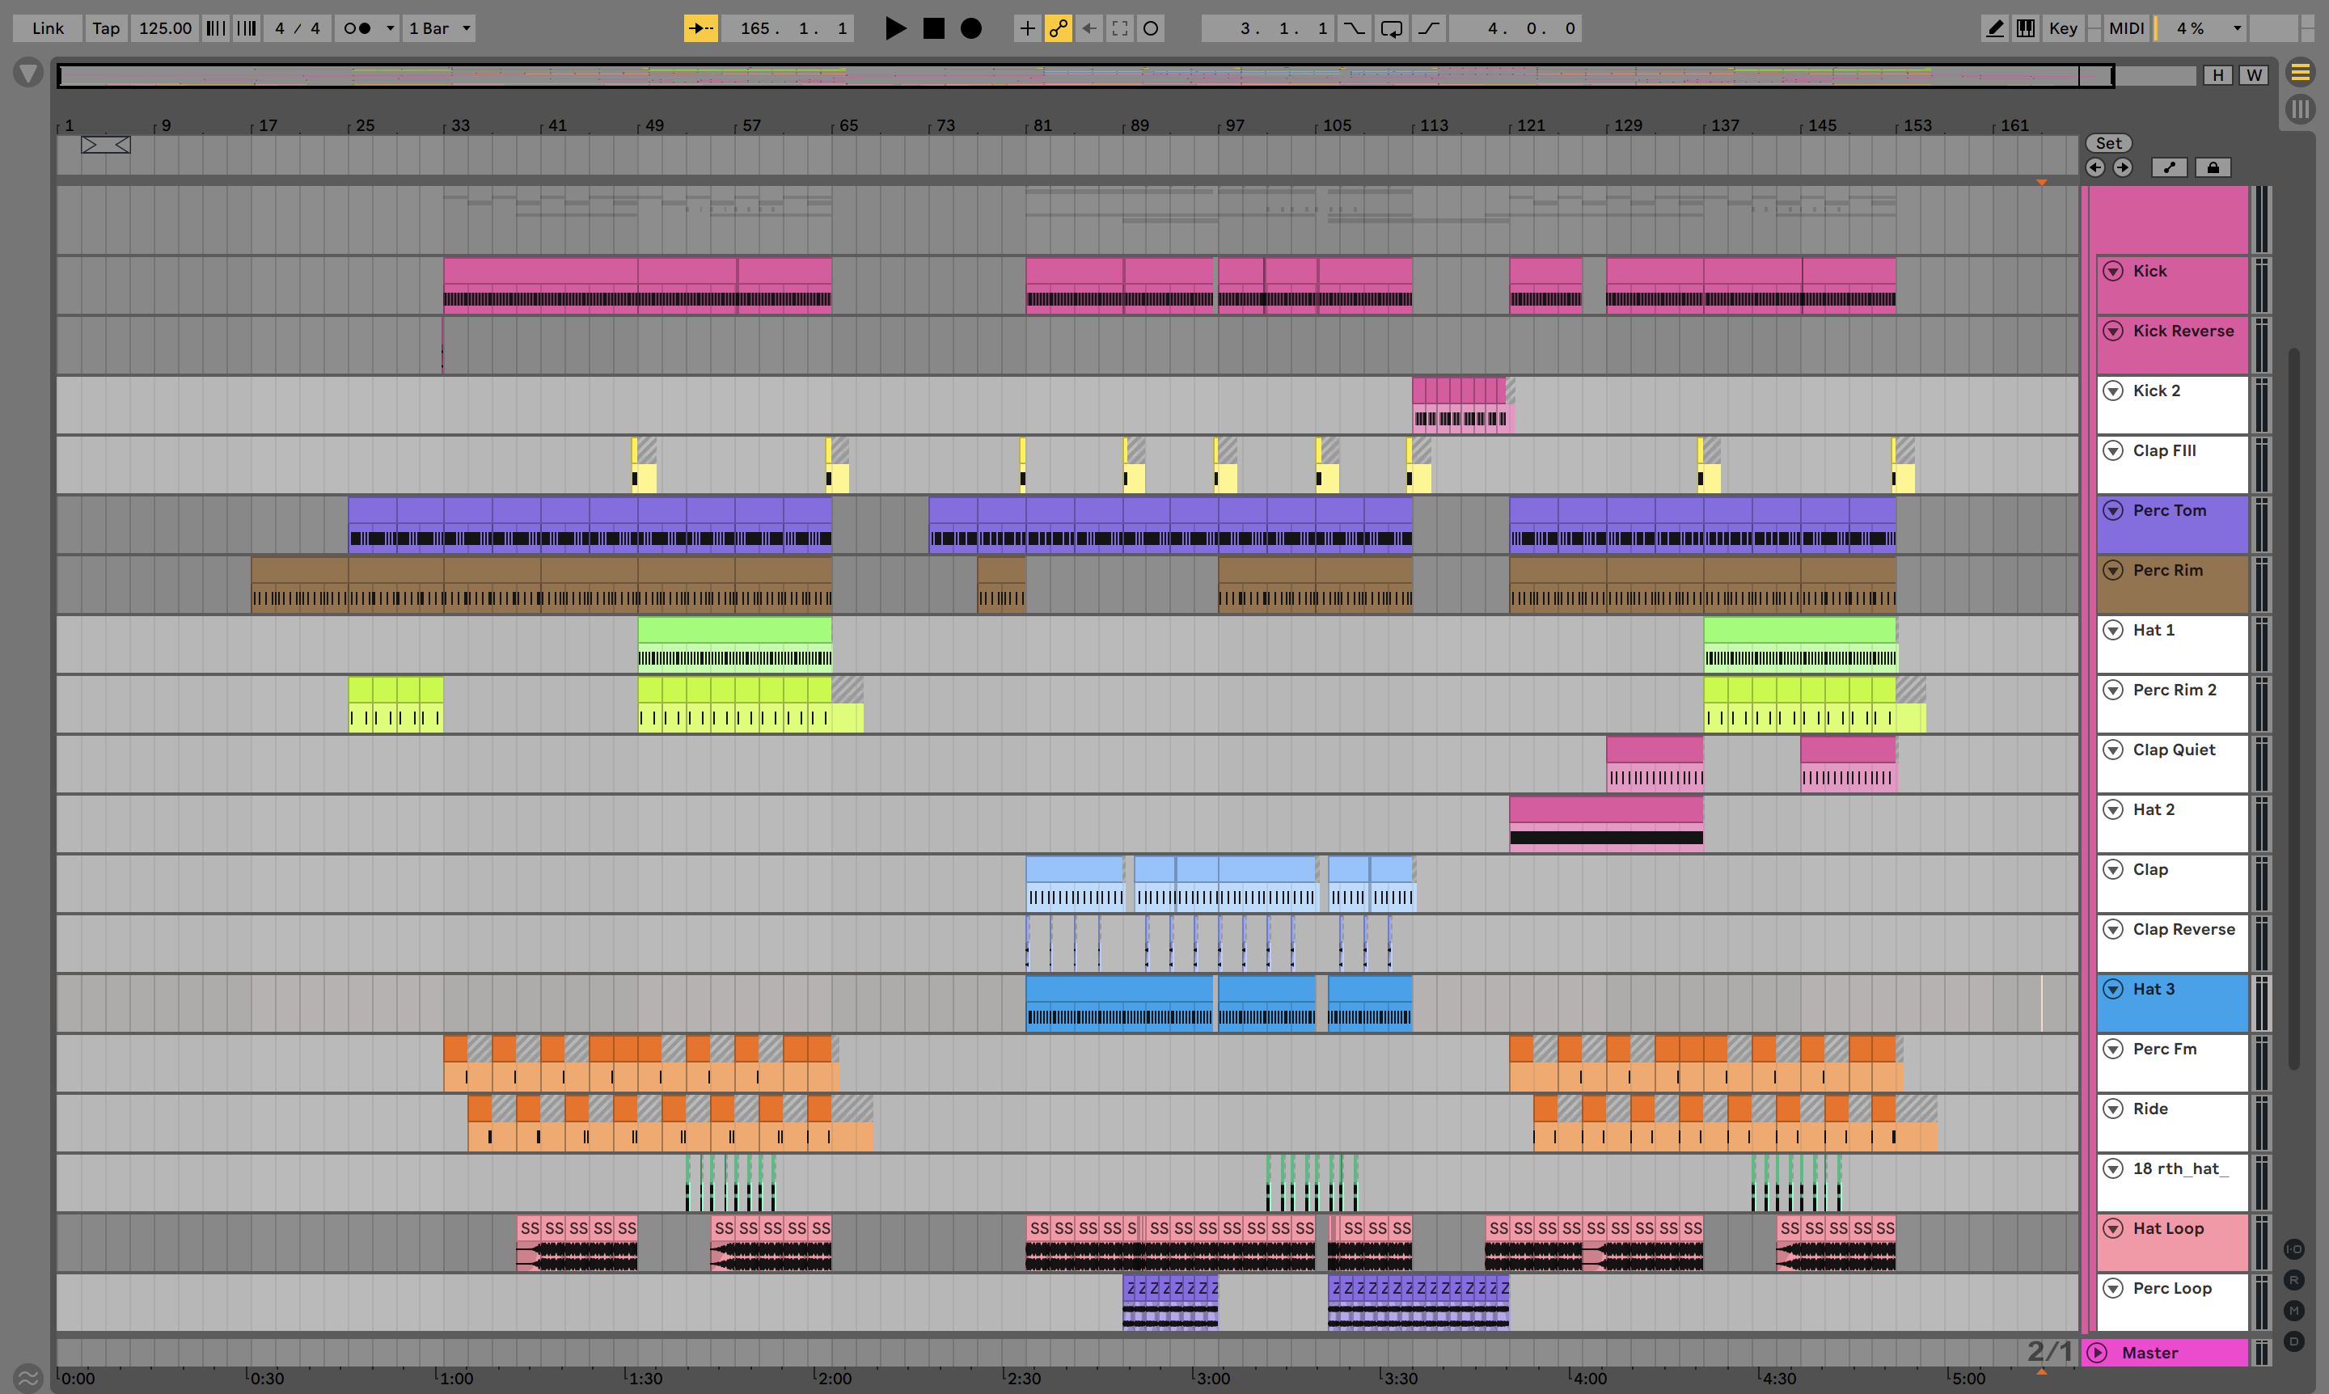This screenshot has height=1394, width=2329.
Task: Switch to Arrangement view icon
Action: [2300, 71]
